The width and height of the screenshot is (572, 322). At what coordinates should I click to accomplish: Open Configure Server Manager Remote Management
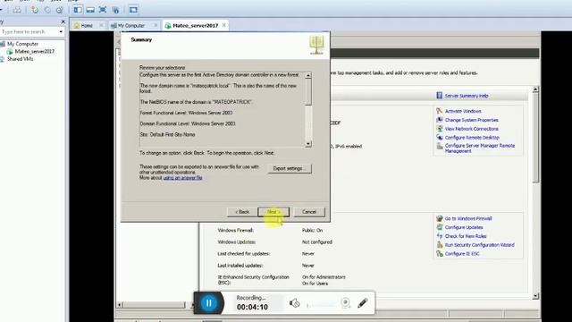[x=480, y=148]
